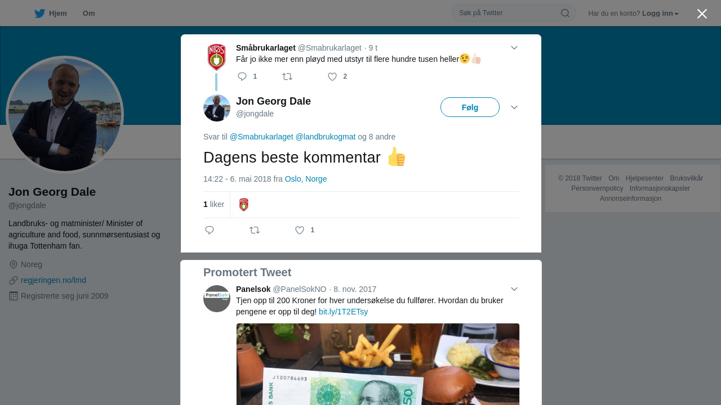Like Jon Georg Dale's tweet
Screen dimensions: 721x405
point(300,230)
